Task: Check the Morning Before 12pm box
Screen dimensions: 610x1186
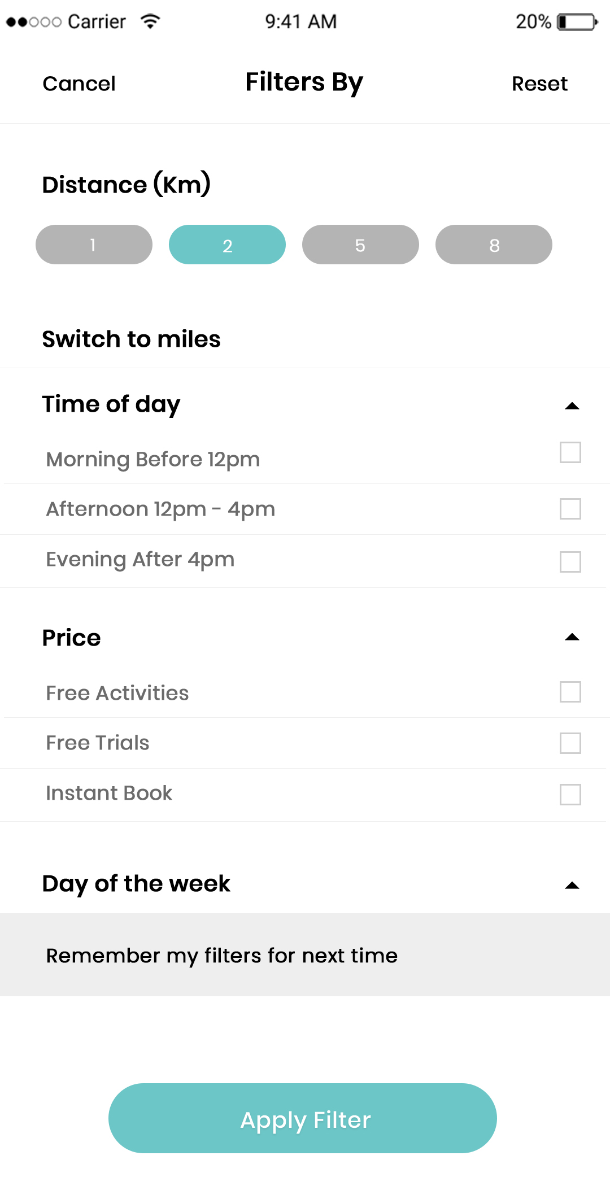Action: pos(570,452)
